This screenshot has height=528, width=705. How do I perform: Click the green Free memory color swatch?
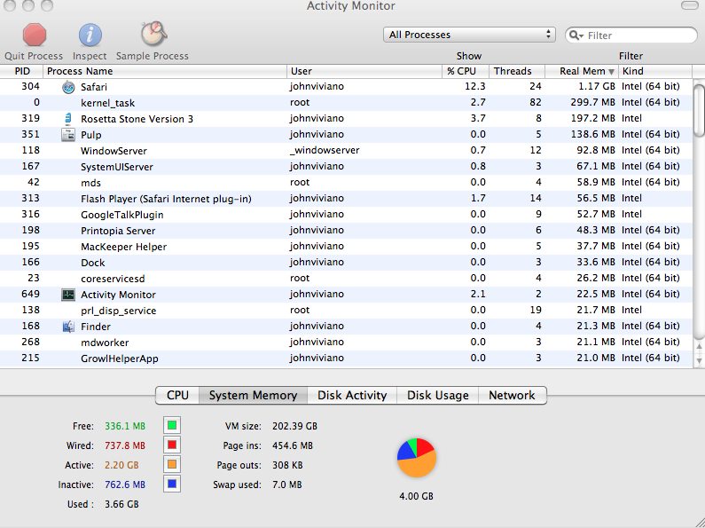(x=172, y=425)
